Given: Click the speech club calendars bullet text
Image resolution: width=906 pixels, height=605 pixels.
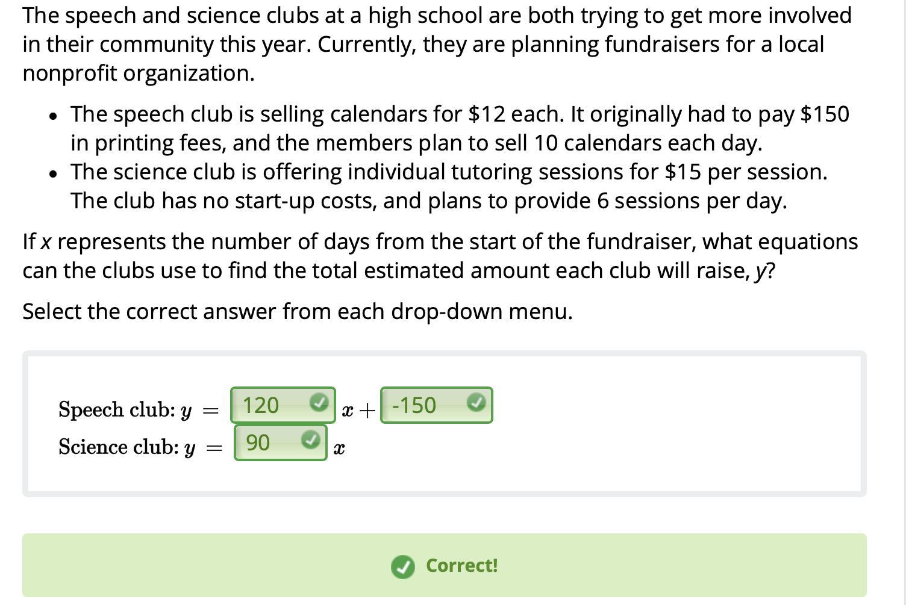Looking at the screenshot, I should (459, 128).
